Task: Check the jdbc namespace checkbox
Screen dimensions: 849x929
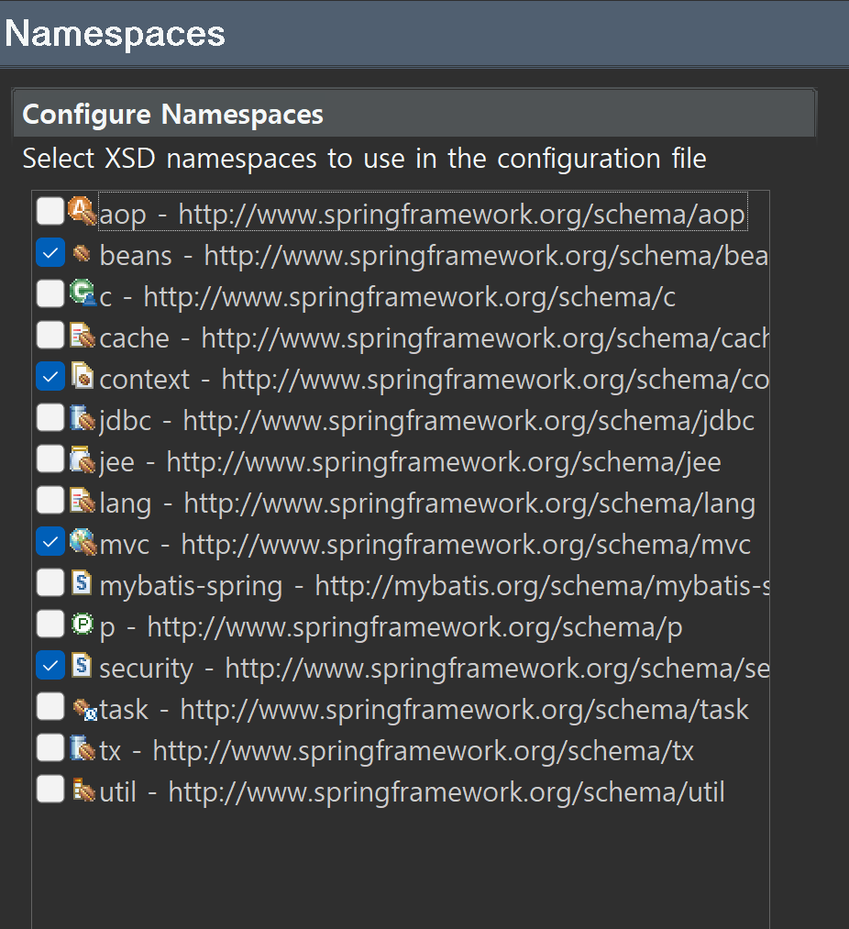Action: (x=50, y=417)
